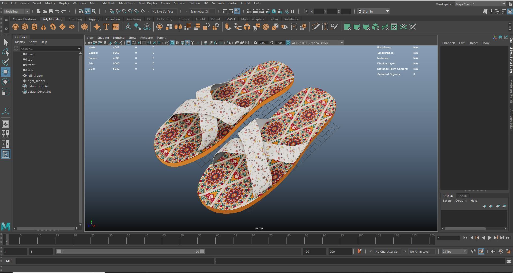Open the ACES color transform dropdown

(318, 43)
